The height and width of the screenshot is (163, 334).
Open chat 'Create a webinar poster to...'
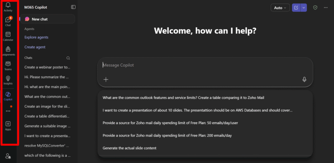click(x=47, y=67)
